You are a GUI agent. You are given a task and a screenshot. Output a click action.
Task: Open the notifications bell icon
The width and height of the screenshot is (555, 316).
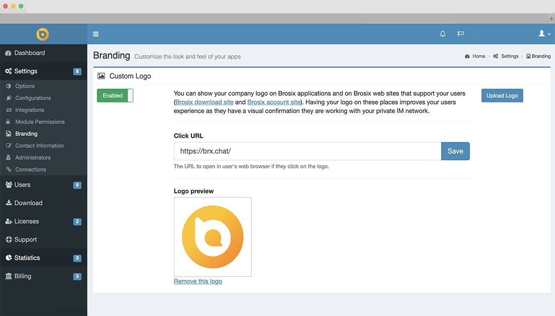442,34
